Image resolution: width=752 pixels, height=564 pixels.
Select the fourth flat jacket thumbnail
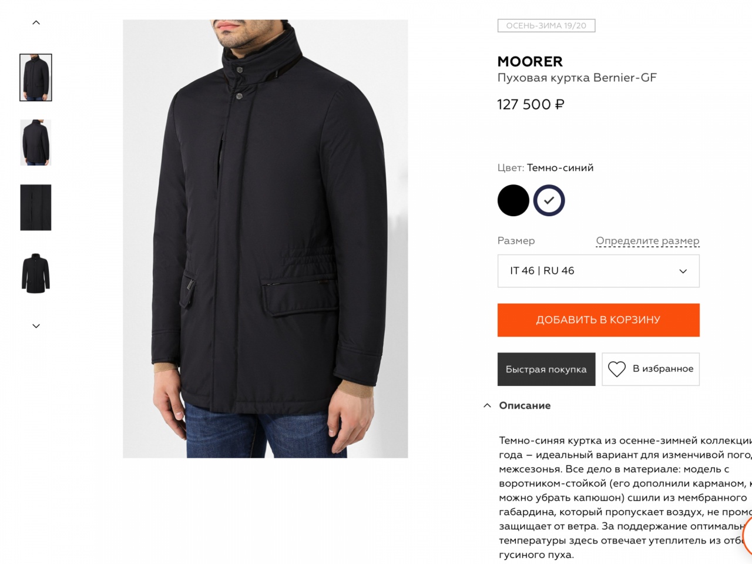point(36,273)
